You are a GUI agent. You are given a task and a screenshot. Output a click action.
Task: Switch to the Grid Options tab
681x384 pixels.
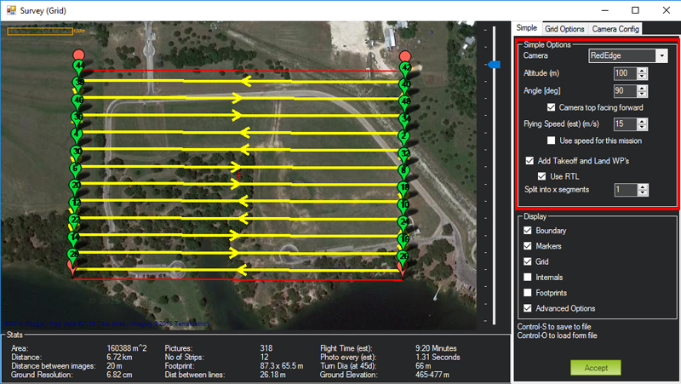(x=564, y=29)
